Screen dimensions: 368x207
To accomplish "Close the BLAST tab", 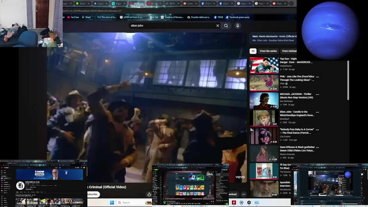I will coord(89,3).
